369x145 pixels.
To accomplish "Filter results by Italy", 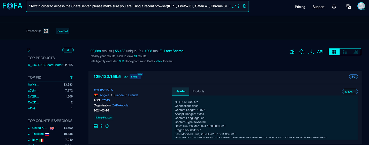I will [35, 140].
